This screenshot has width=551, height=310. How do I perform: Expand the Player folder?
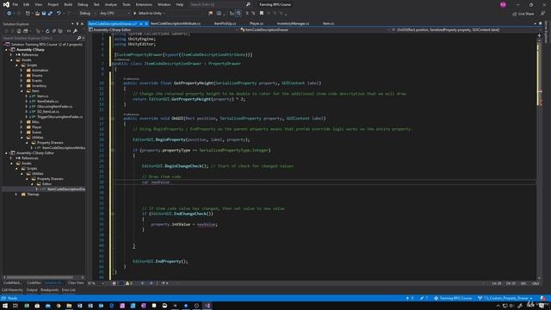tap(22, 127)
